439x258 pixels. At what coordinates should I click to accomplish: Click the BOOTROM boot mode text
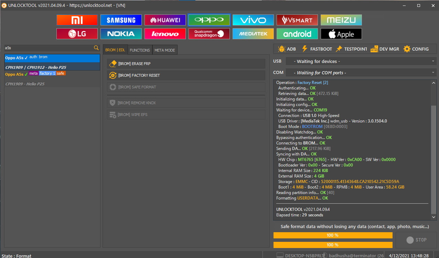312,127
